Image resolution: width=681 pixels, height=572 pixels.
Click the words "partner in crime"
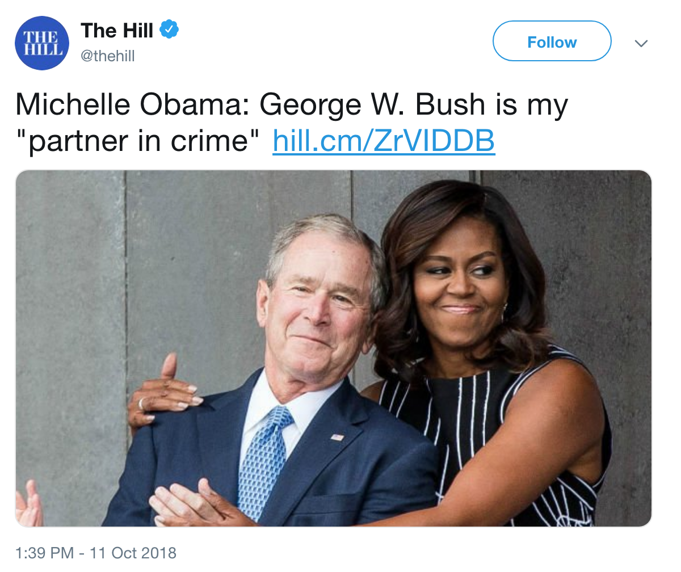tap(141, 140)
